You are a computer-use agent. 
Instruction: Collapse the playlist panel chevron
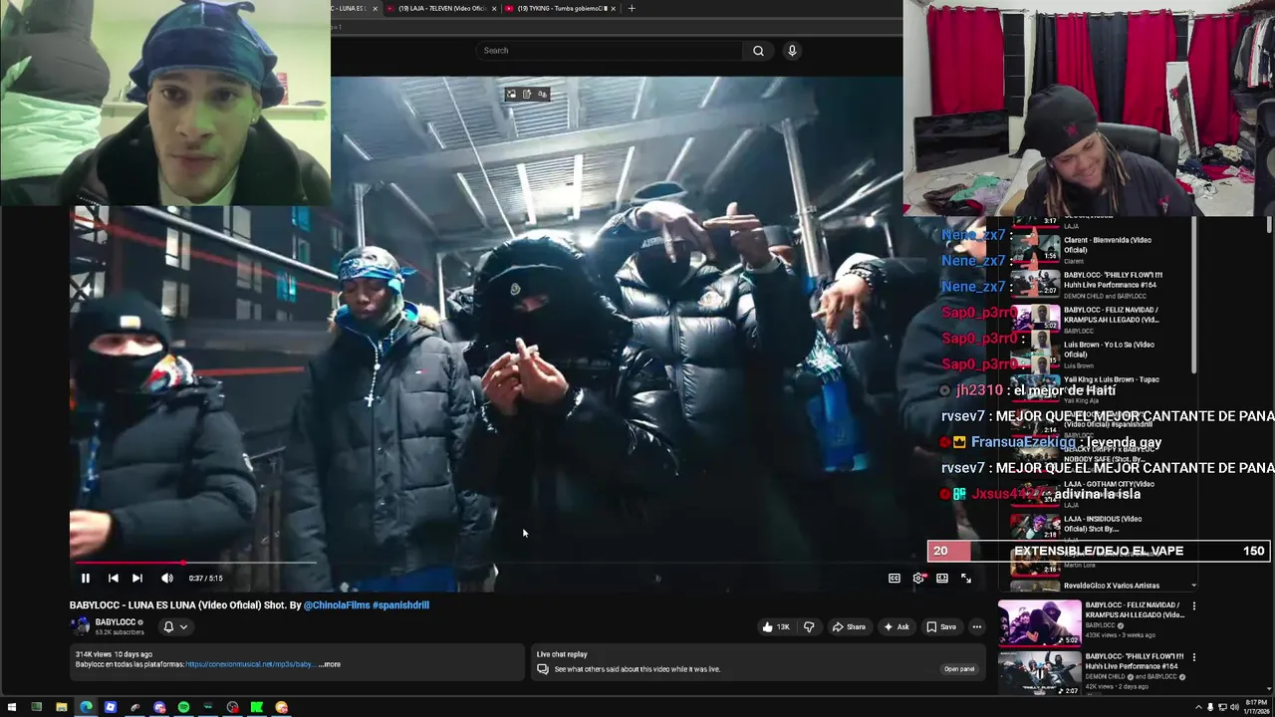[x=1193, y=586]
